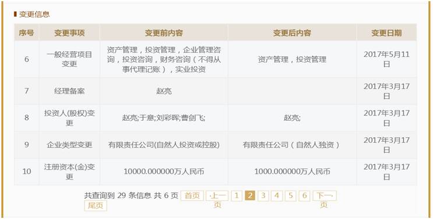Click the 共查询到 29 条信息 共 6 页 summary text
Screen dimensions: 433x219
pos(131,196)
